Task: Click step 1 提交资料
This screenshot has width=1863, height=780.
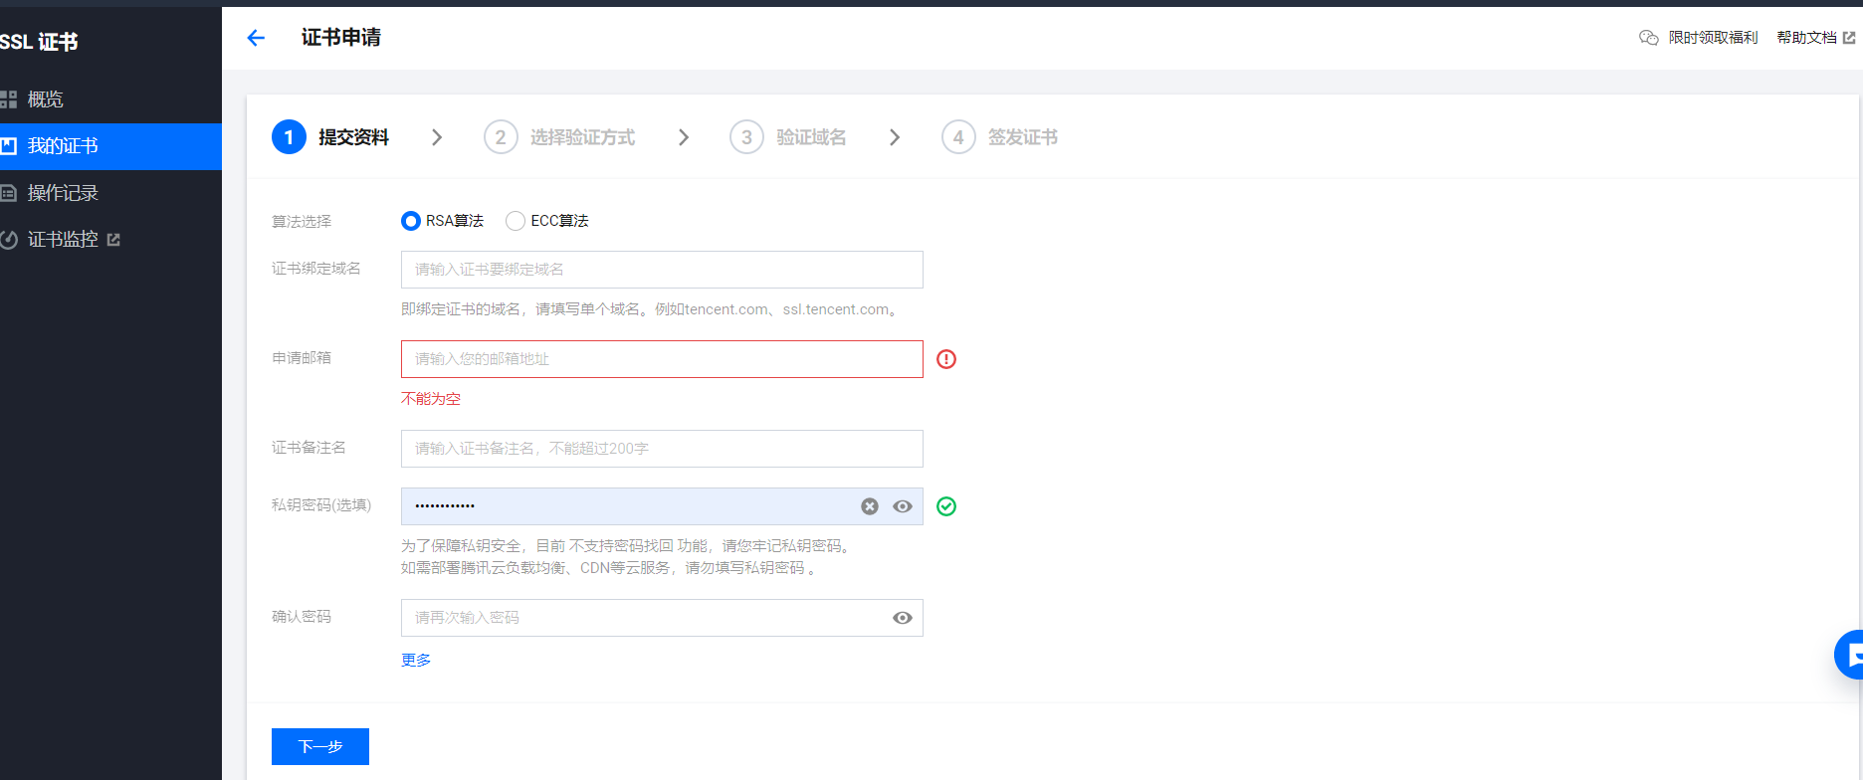Action: 330,137
